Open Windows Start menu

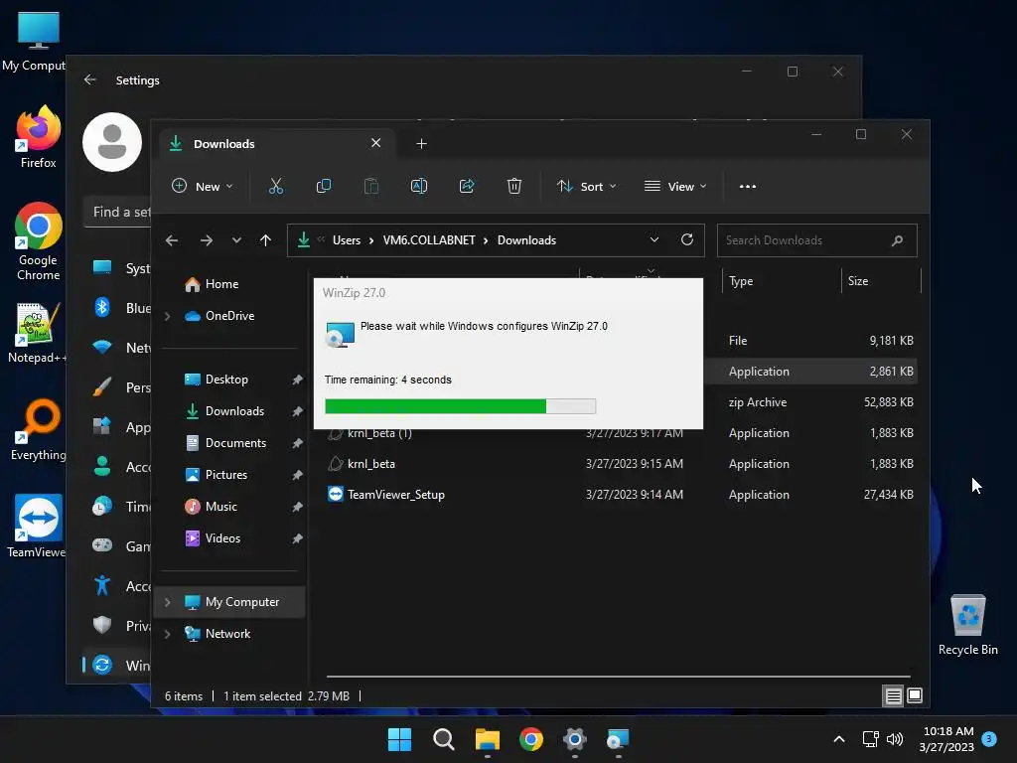pos(399,739)
